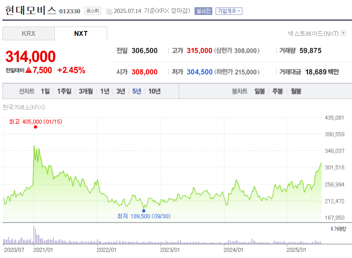Click the blue 최저 189,500 marker dot
The width and height of the screenshot is (352, 258).
coord(144,211)
